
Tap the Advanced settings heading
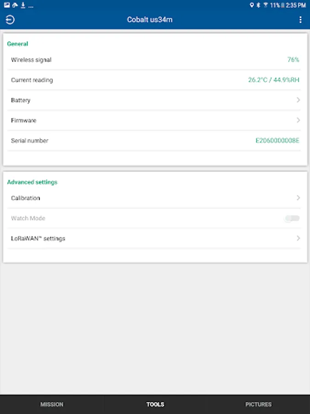(32, 182)
